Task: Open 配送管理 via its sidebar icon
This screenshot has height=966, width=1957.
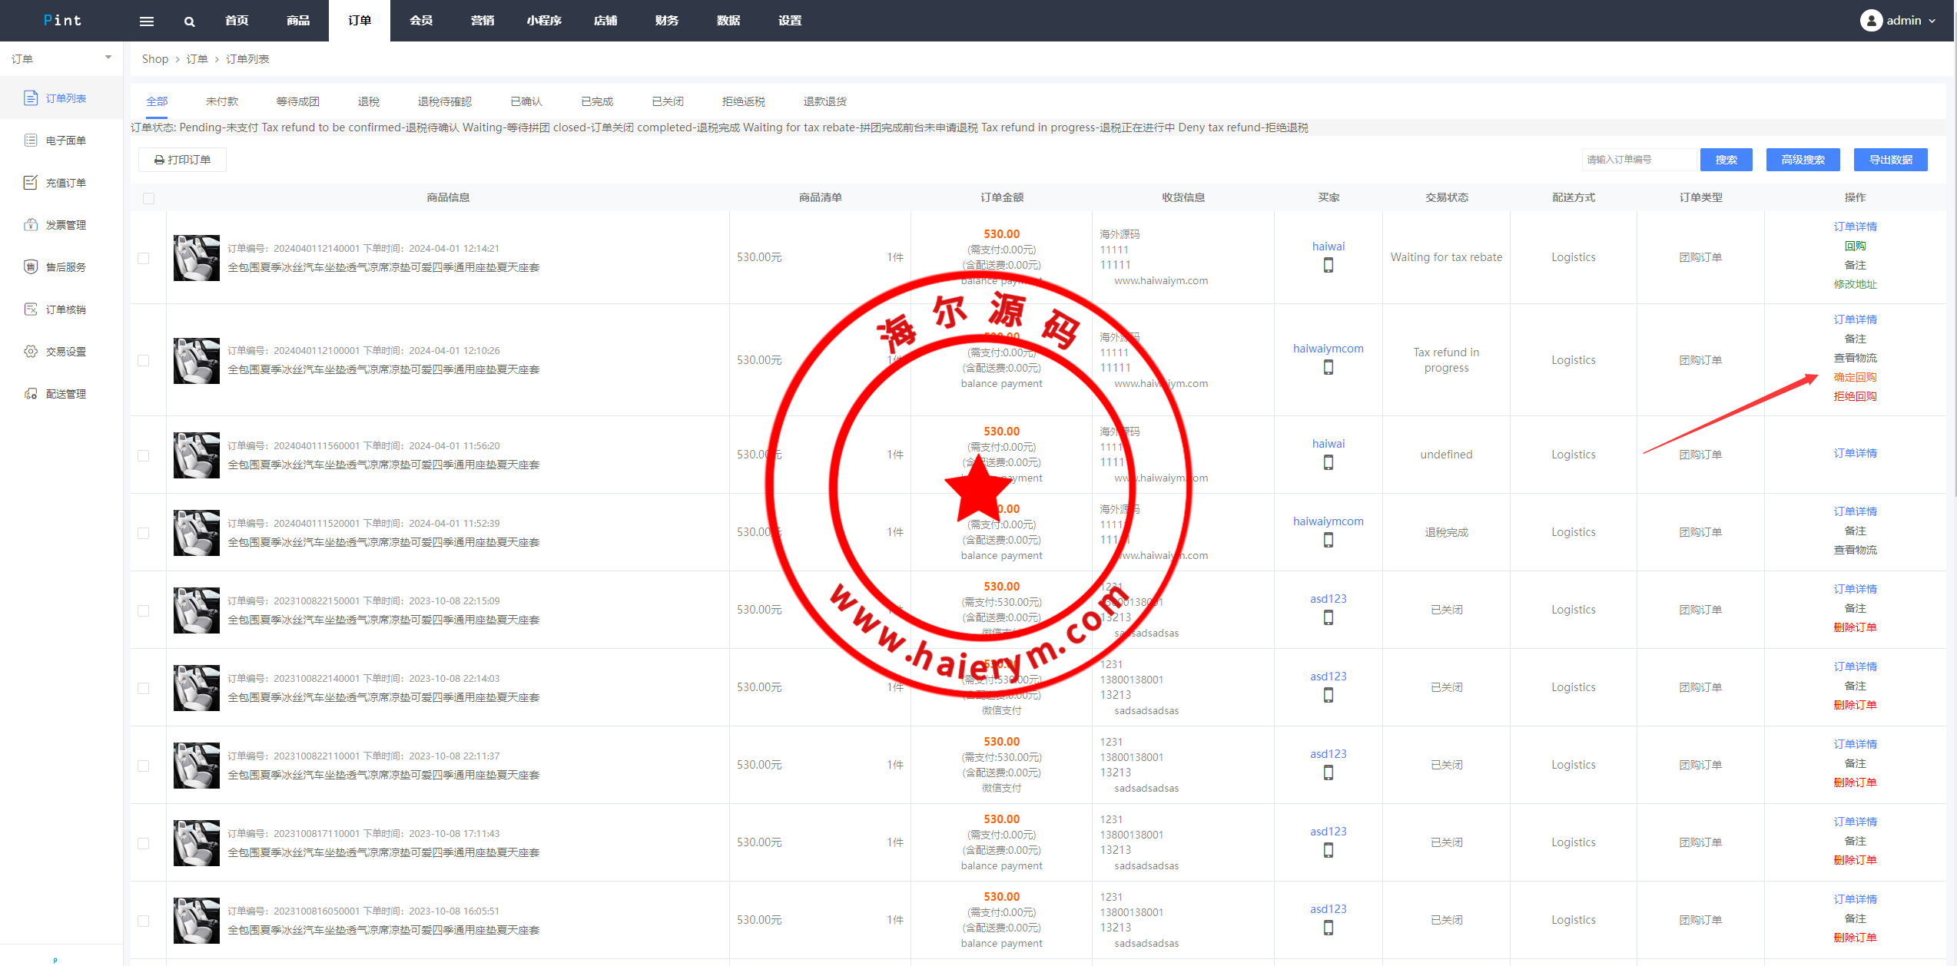Action: coord(31,393)
